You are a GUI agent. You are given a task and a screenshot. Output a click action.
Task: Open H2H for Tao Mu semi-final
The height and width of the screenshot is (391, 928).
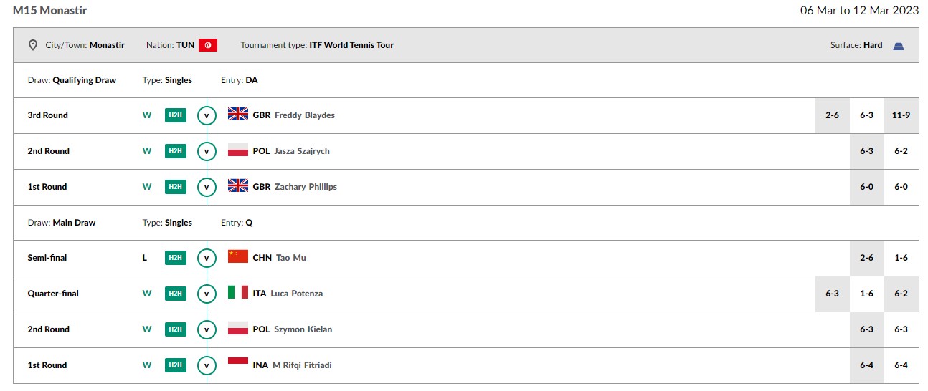pyautogui.click(x=176, y=258)
